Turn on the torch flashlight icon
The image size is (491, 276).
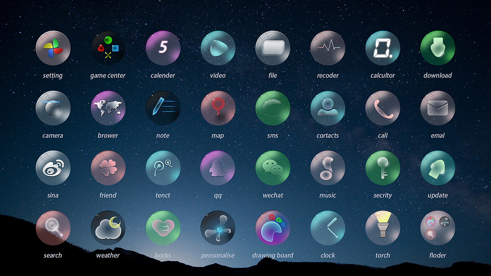[383, 228]
